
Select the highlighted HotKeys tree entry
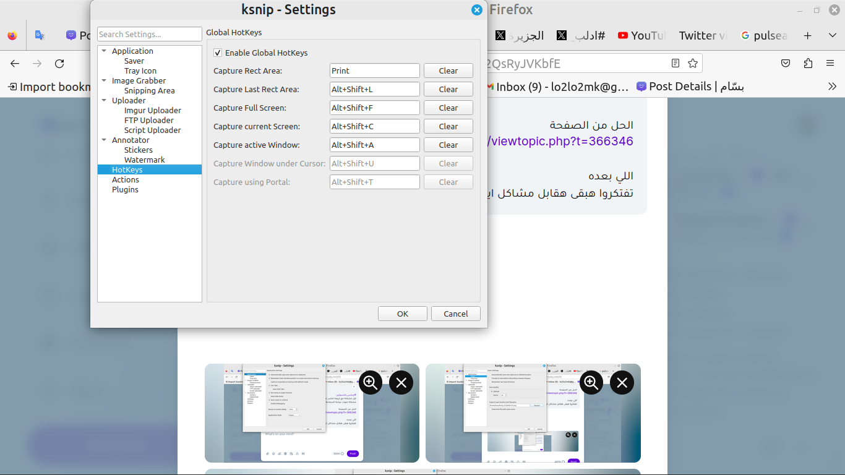(150, 169)
